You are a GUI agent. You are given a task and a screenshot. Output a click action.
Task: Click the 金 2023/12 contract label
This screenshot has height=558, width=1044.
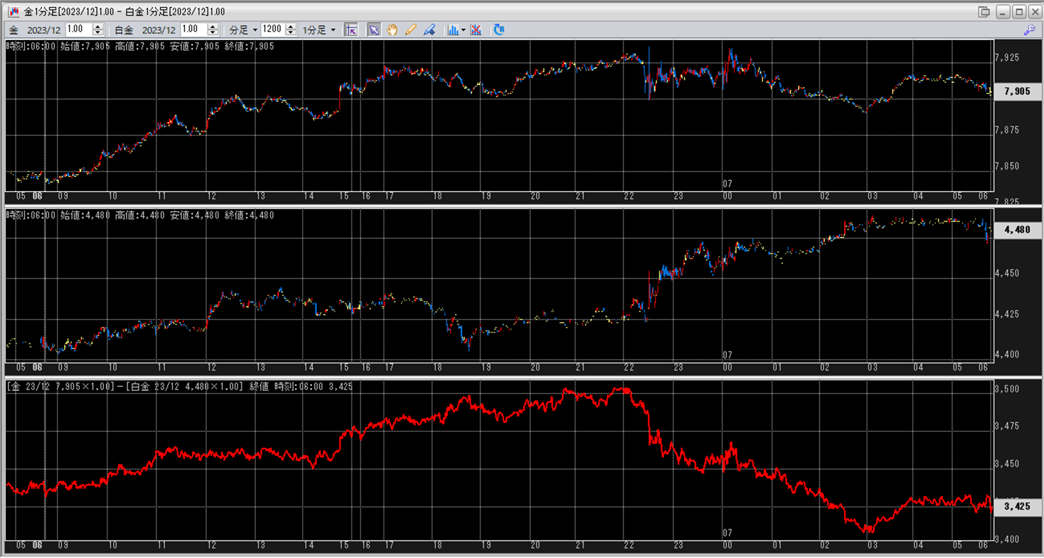click(35, 30)
